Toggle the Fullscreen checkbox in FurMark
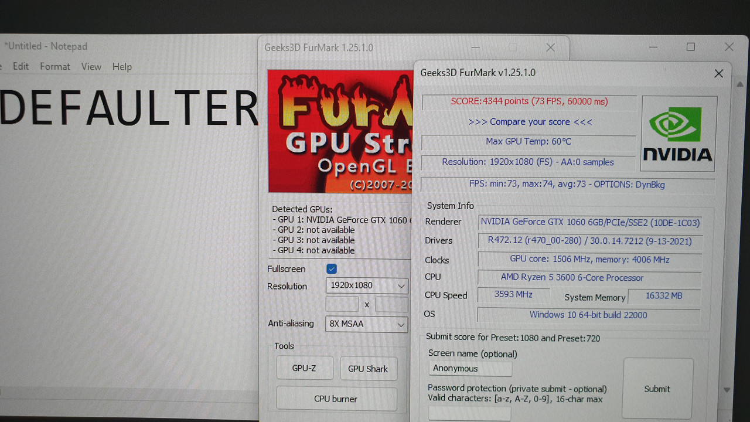This screenshot has height=422, width=750. (x=332, y=268)
